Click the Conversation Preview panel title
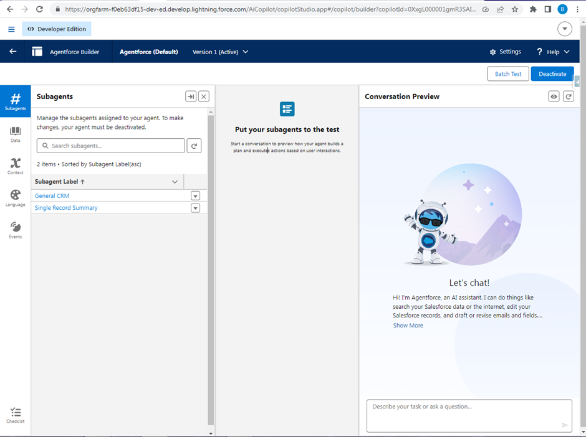This screenshot has width=586, height=437. [402, 96]
